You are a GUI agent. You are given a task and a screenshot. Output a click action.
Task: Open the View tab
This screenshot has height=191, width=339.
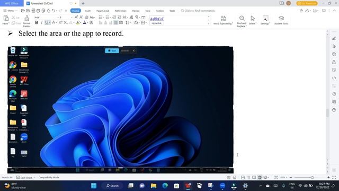tap(148, 11)
